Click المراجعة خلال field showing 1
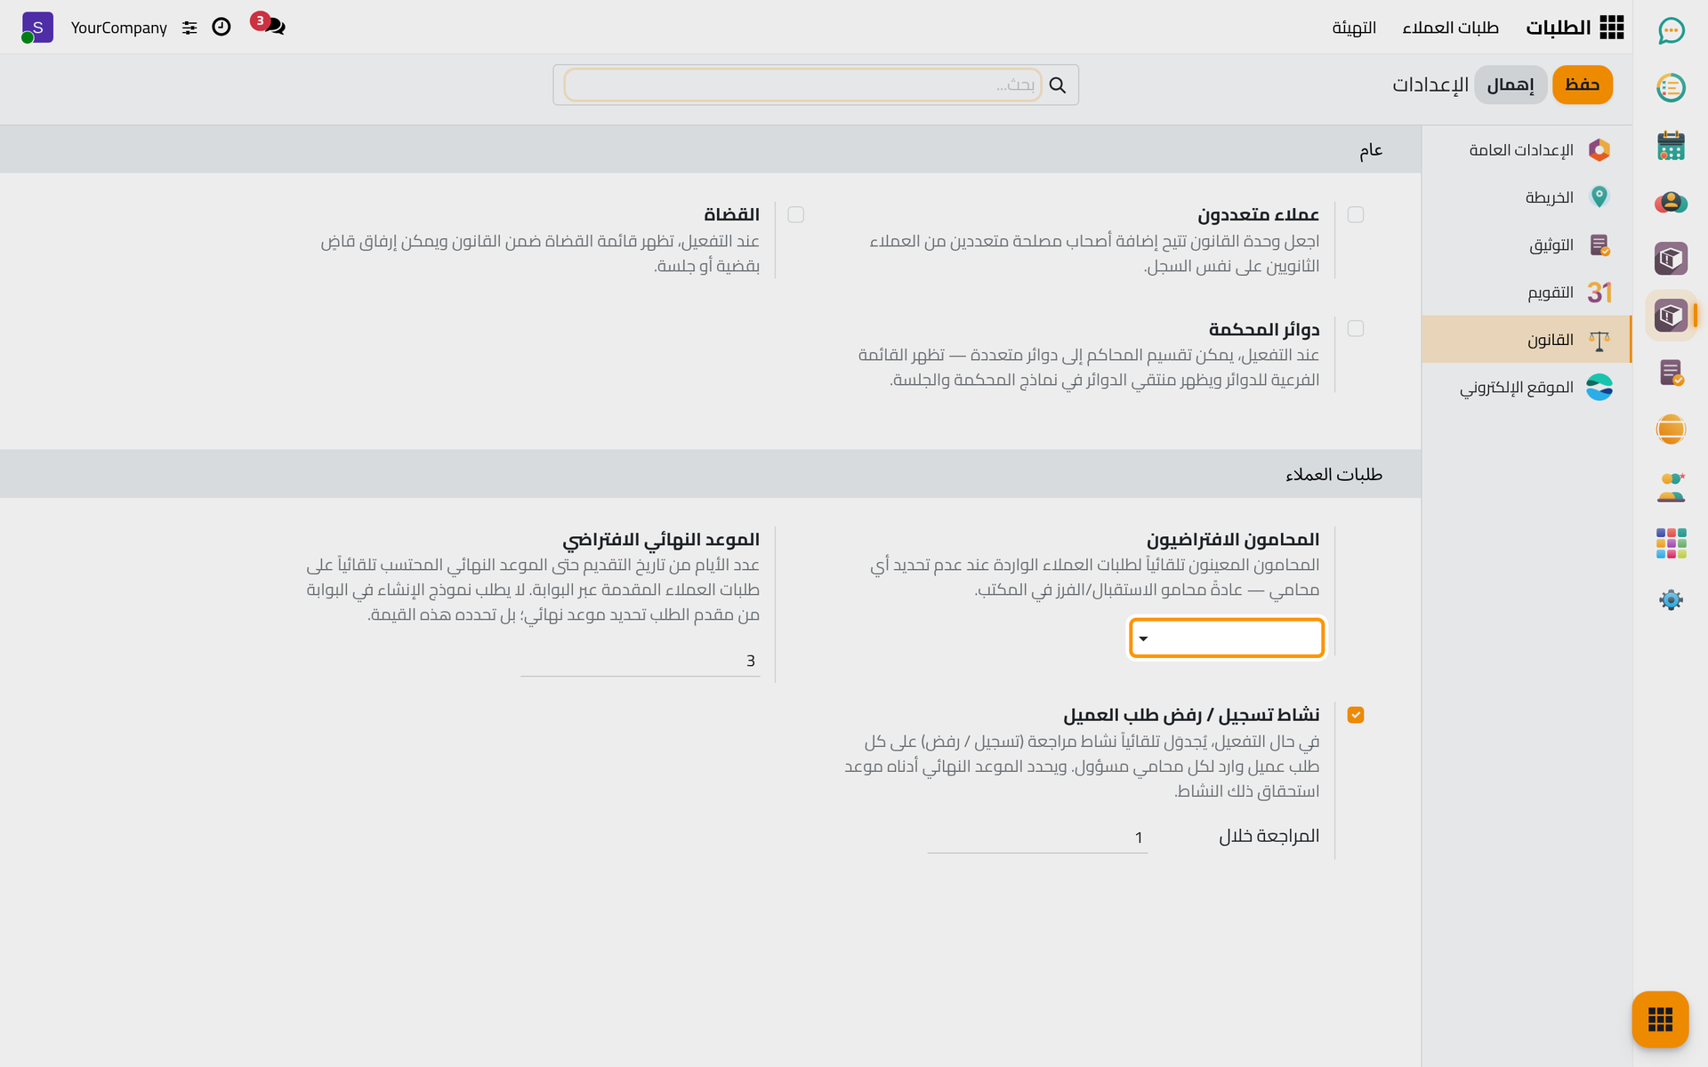 click(x=1037, y=838)
